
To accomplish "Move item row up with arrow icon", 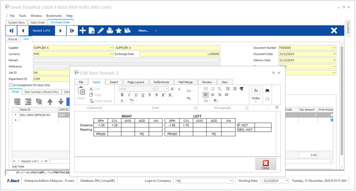I will click(x=50, y=102).
